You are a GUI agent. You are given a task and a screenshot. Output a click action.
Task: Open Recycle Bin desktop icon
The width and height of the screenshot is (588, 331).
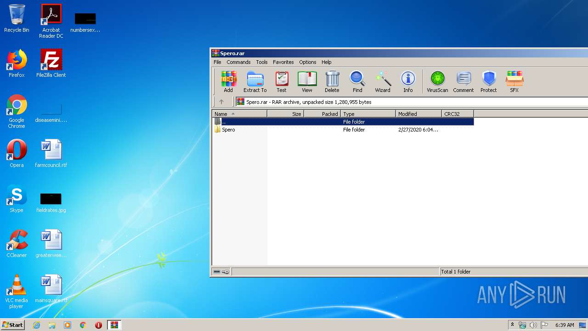click(17, 18)
